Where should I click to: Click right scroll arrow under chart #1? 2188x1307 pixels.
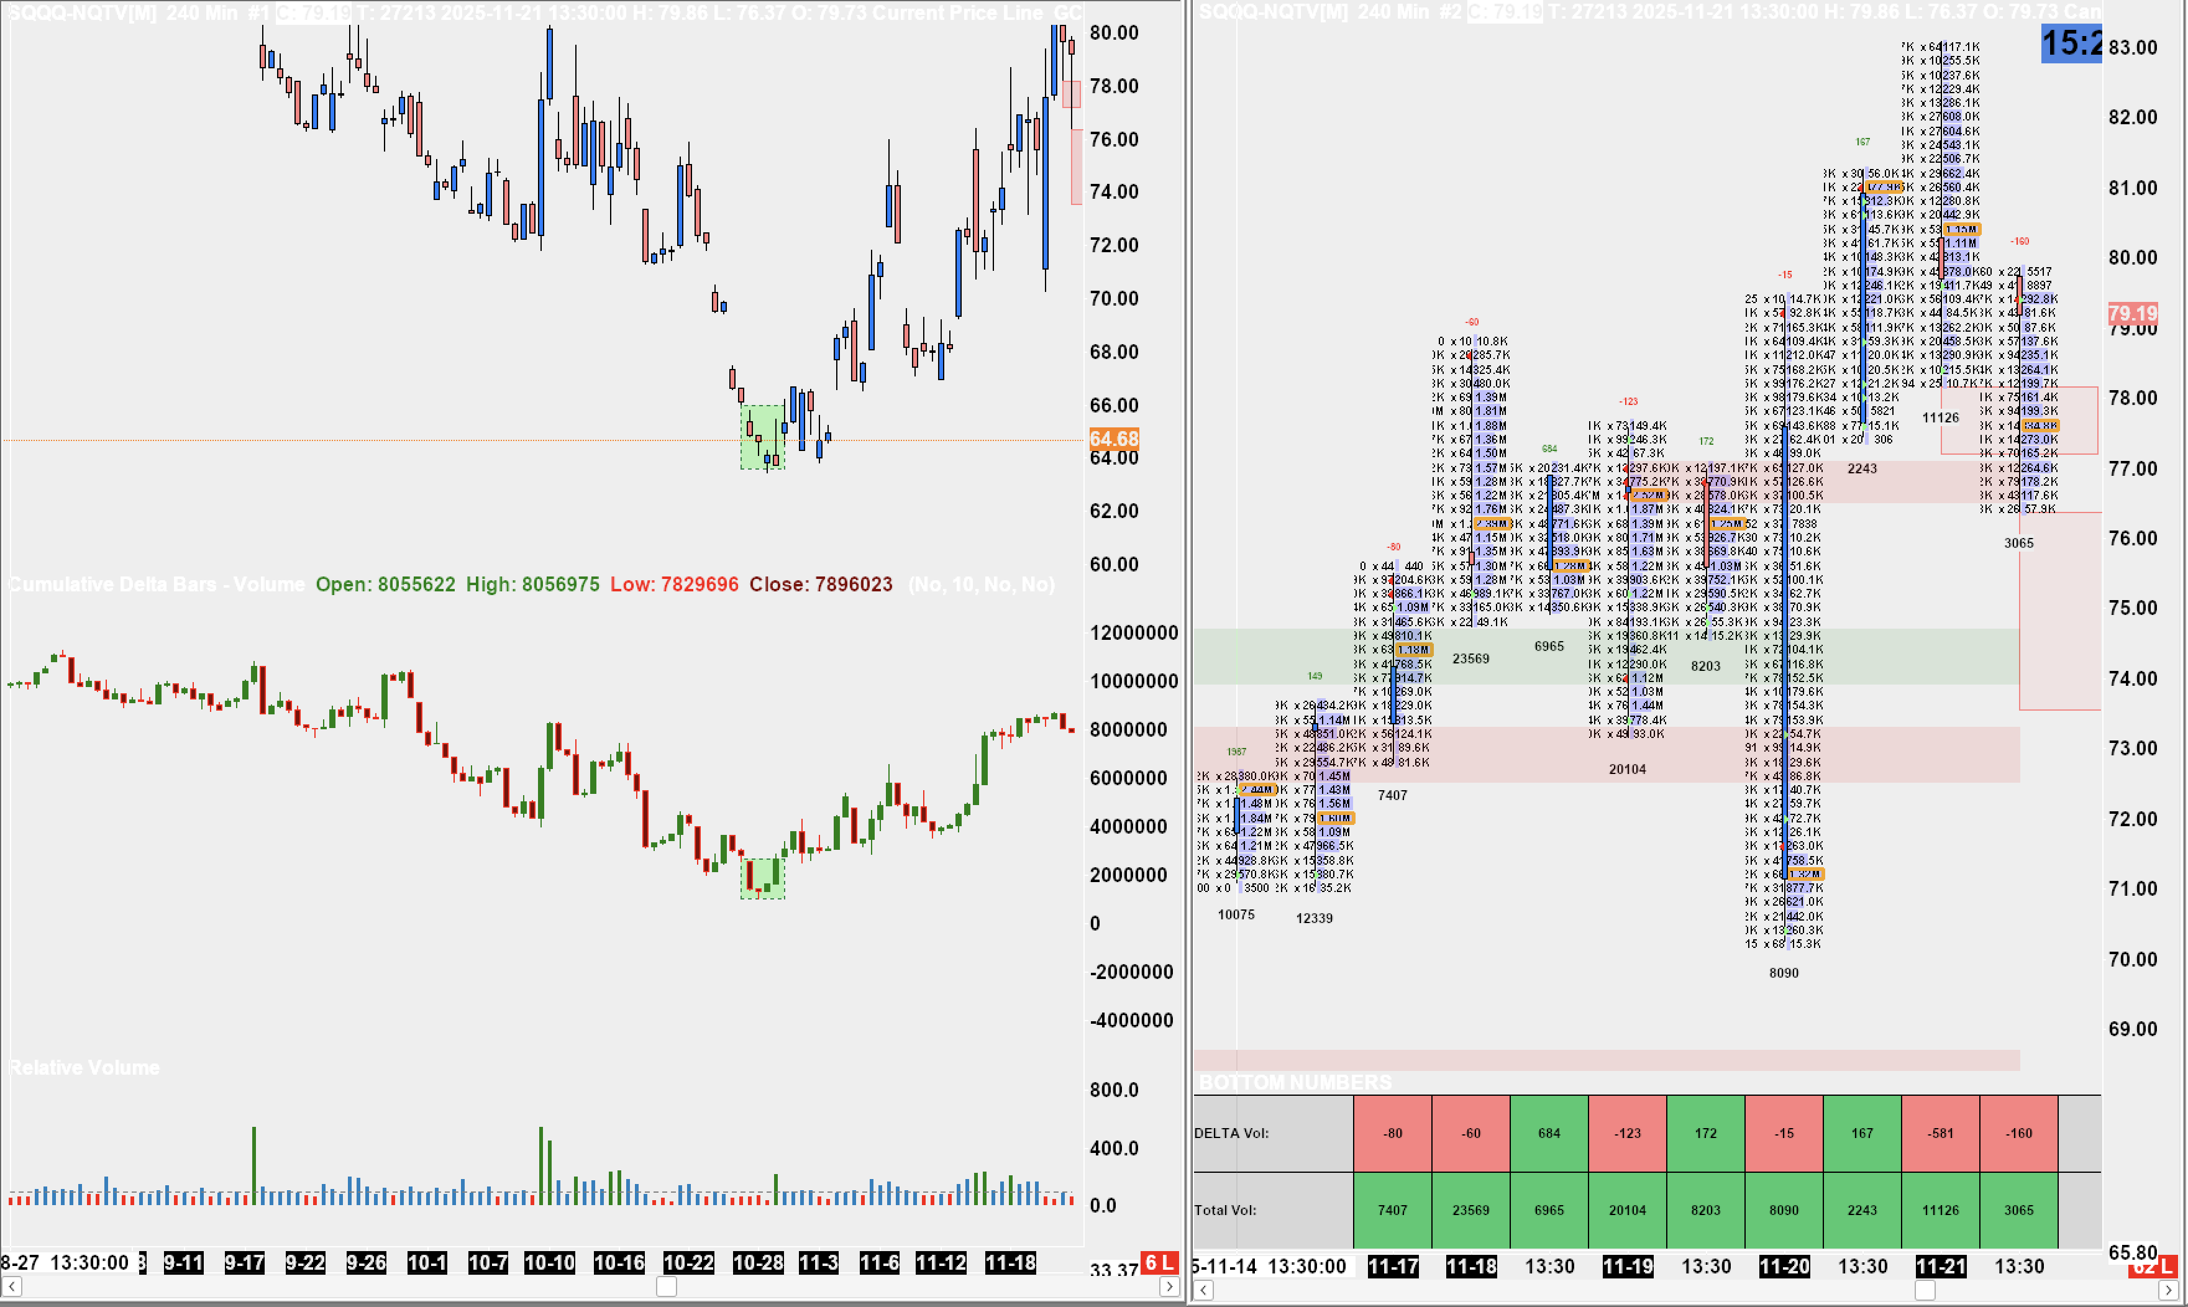point(1170,1287)
